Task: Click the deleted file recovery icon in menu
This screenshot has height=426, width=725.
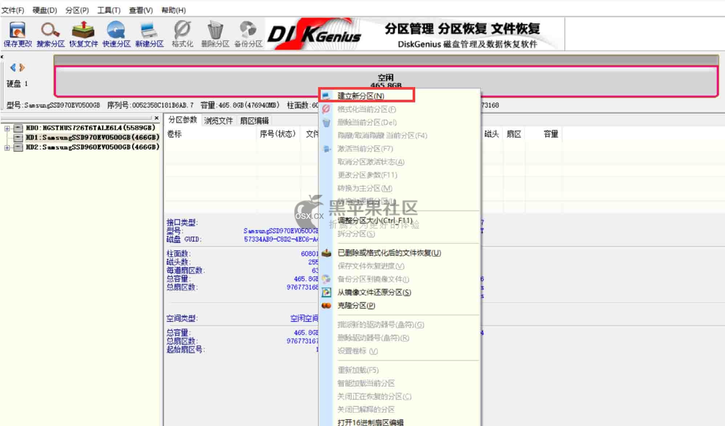Action: (x=326, y=253)
